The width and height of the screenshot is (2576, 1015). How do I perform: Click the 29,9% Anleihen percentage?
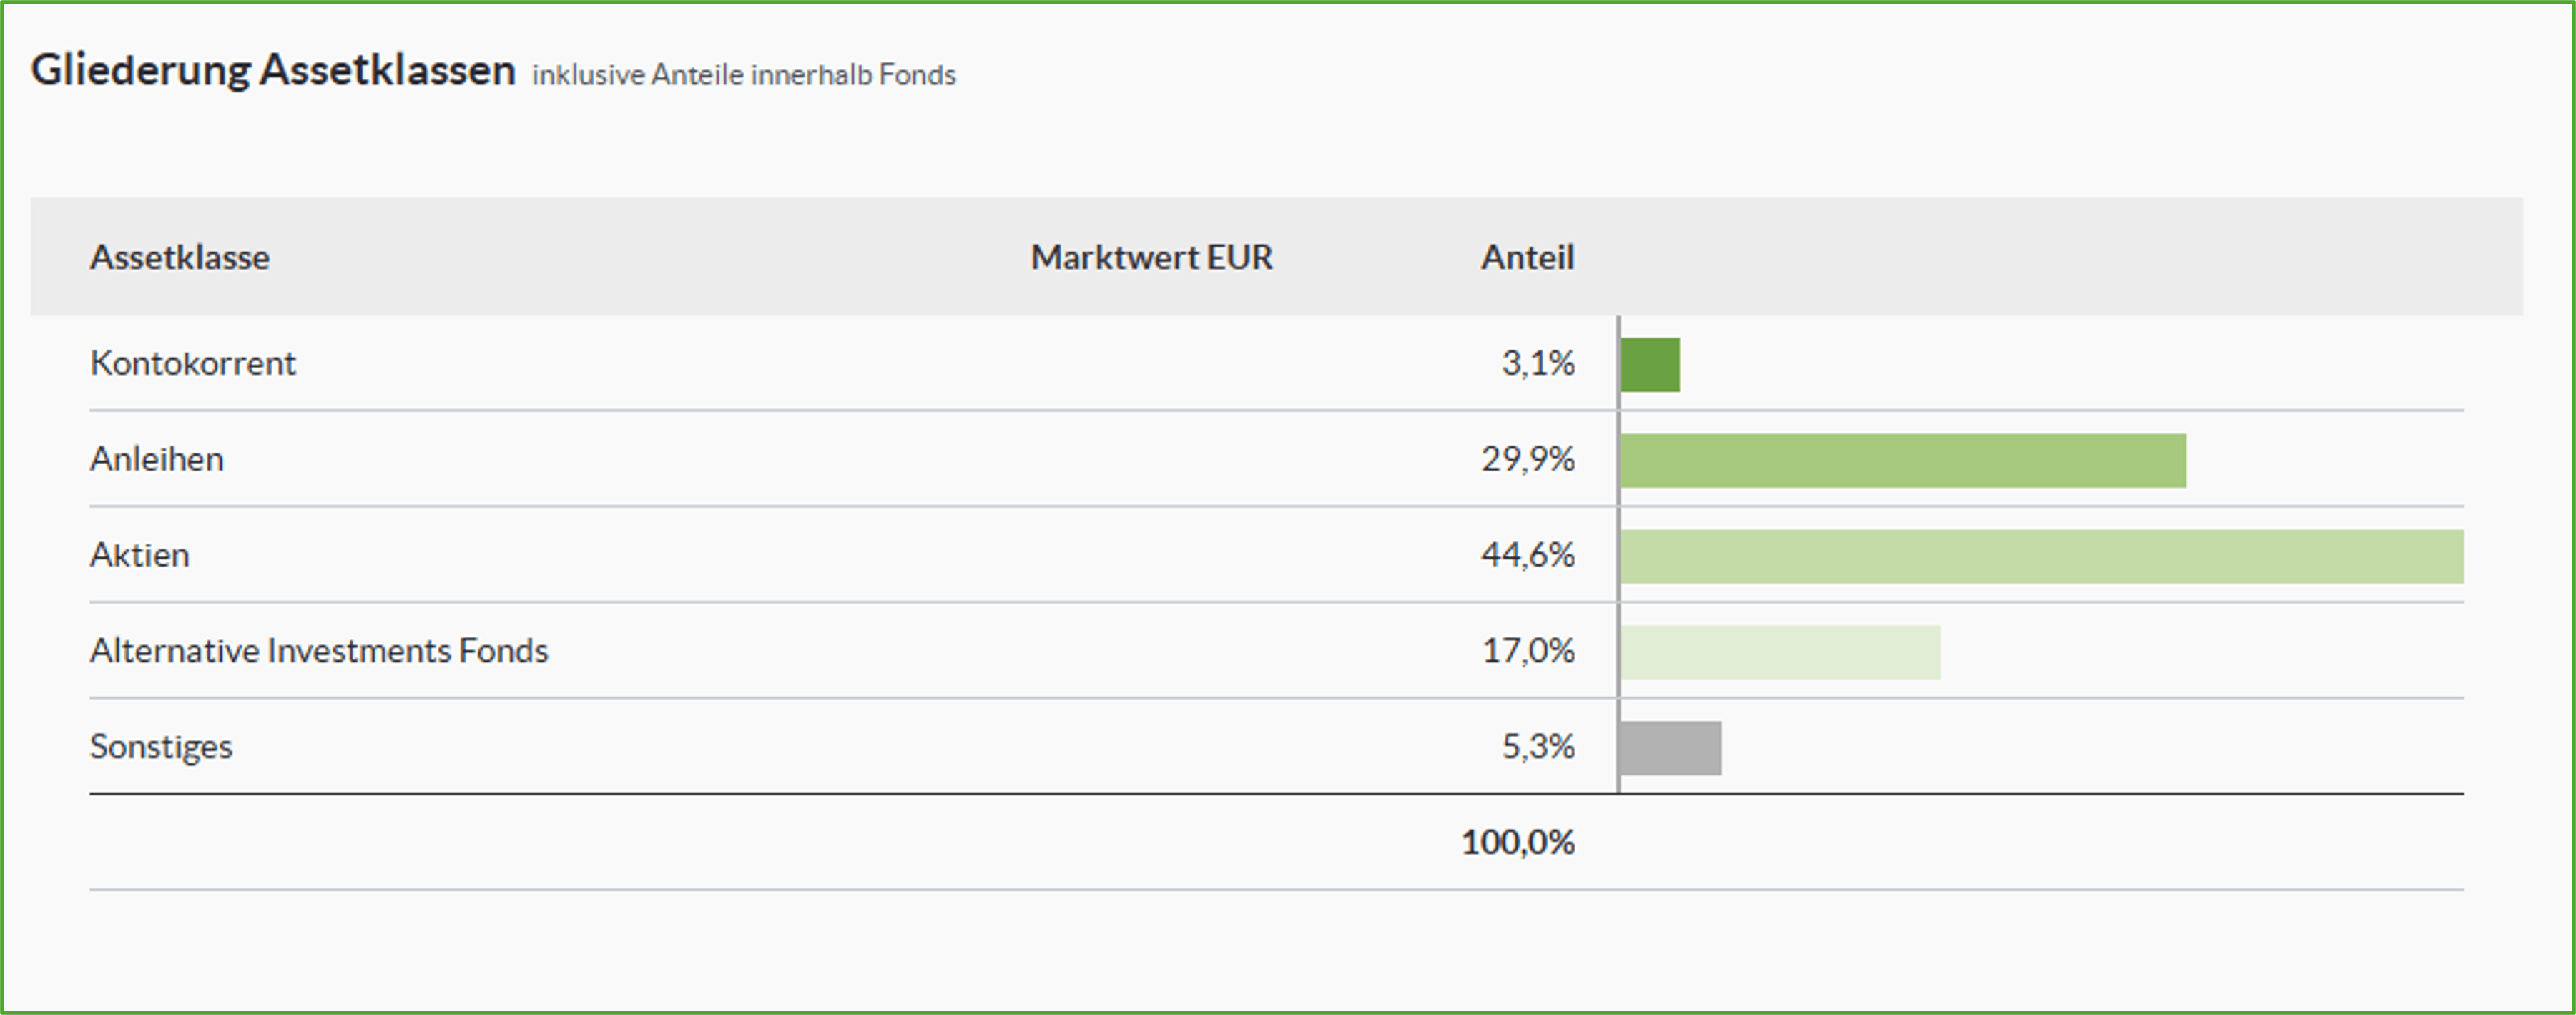click(1528, 459)
